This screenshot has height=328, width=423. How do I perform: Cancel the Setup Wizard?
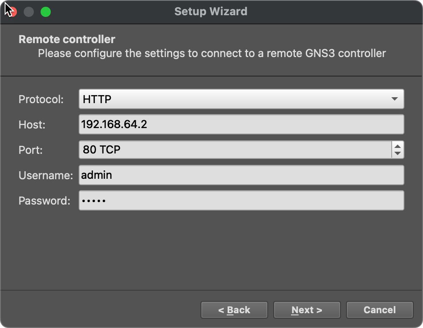tap(379, 310)
